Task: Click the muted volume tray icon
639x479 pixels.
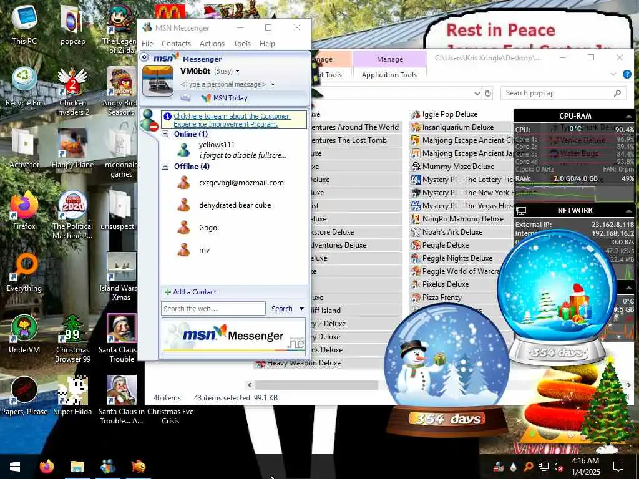Action: (x=559, y=467)
